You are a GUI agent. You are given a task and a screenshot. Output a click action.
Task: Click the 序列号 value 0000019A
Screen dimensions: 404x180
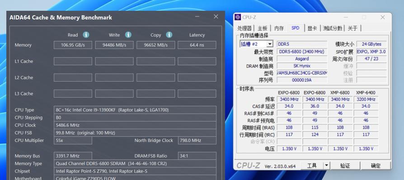pyautogui.click(x=302, y=80)
